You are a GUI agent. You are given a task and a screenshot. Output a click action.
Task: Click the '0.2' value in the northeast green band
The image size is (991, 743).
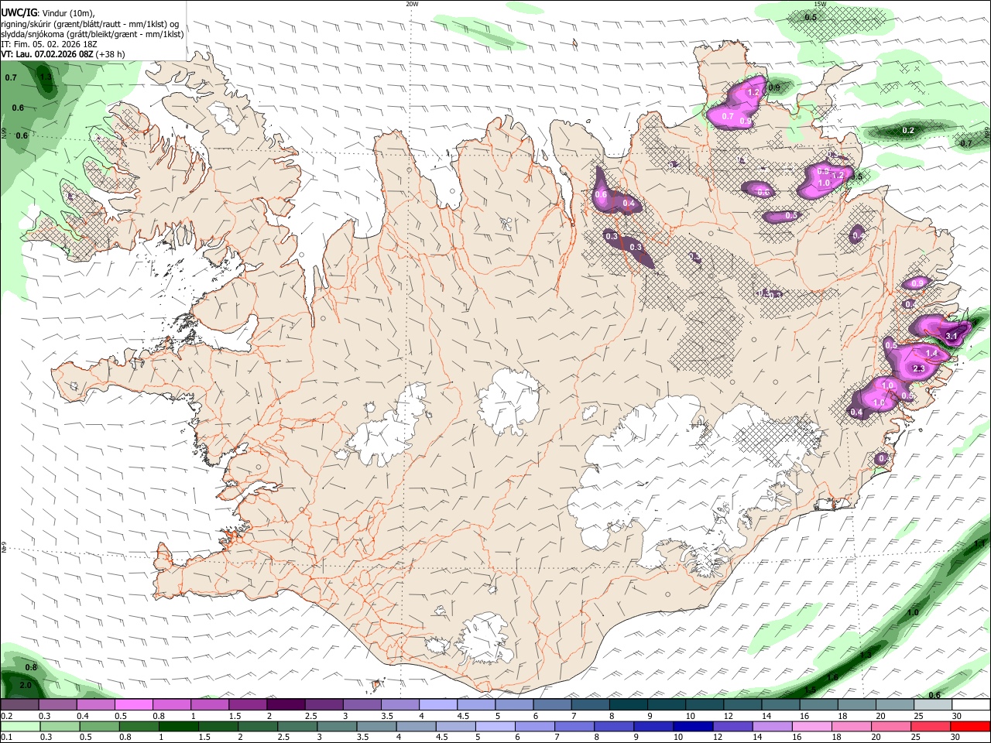pyautogui.click(x=909, y=131)
